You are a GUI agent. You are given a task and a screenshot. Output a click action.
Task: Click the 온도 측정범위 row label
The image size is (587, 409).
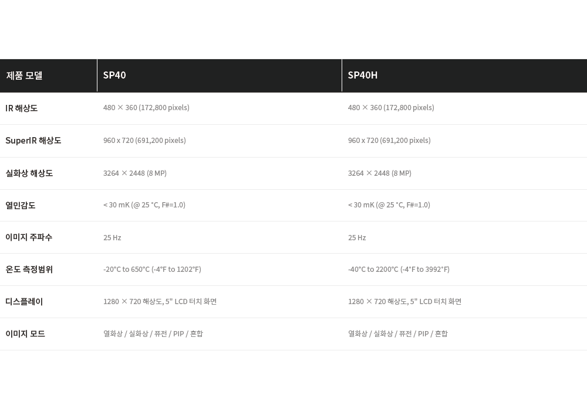[x=29, y=270]
